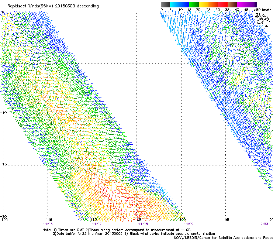Click the blue 5-15 knots legend swatch
The height and width of the screenshot is (240, 273).
coord(180,4)
